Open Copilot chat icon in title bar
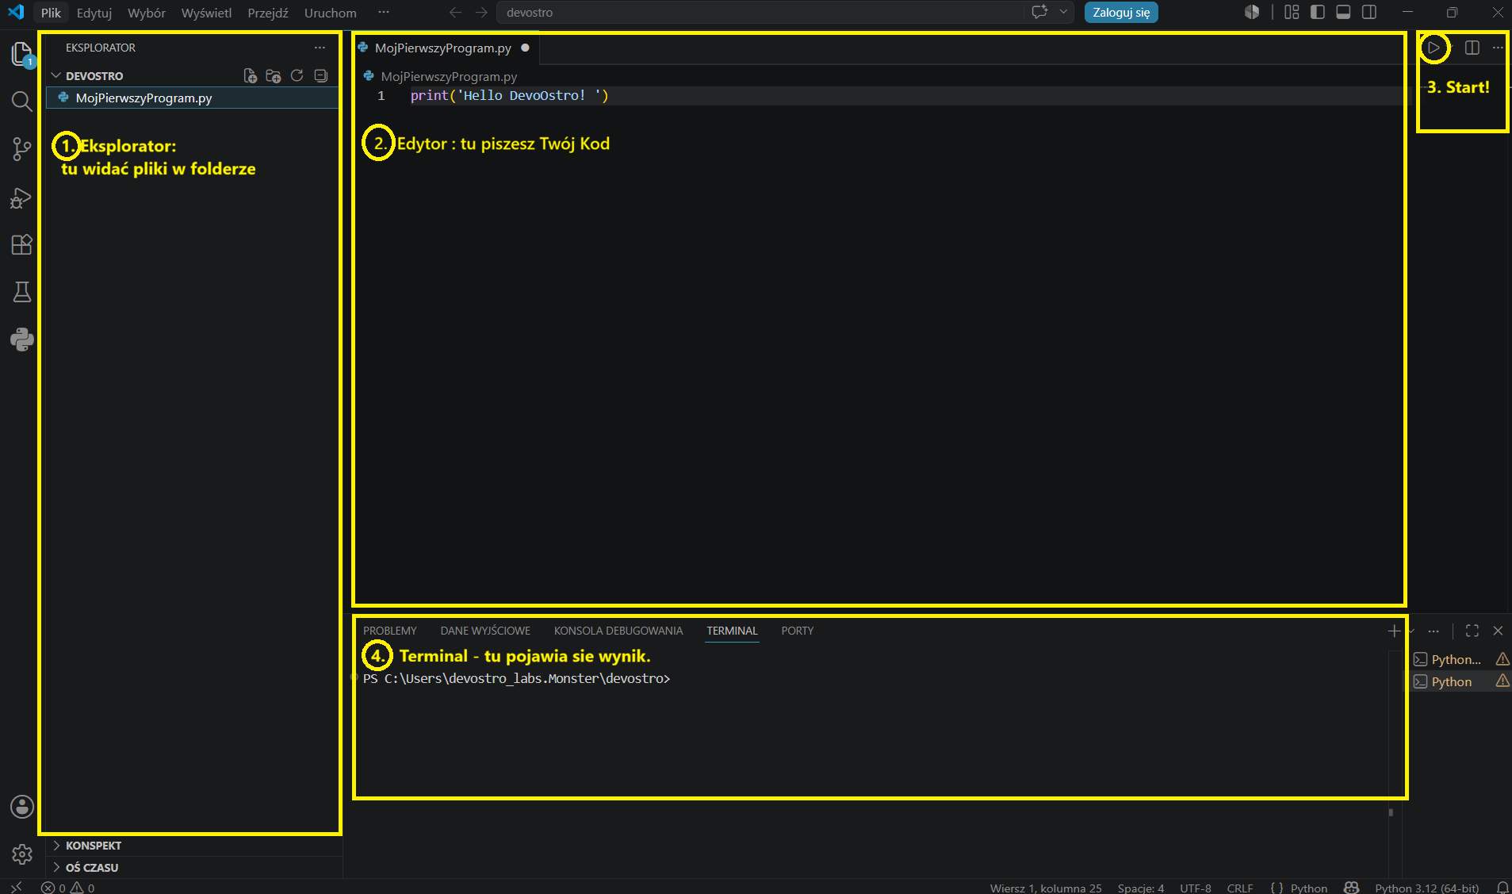1512x894 pixels. click(x=1039, y=12)
